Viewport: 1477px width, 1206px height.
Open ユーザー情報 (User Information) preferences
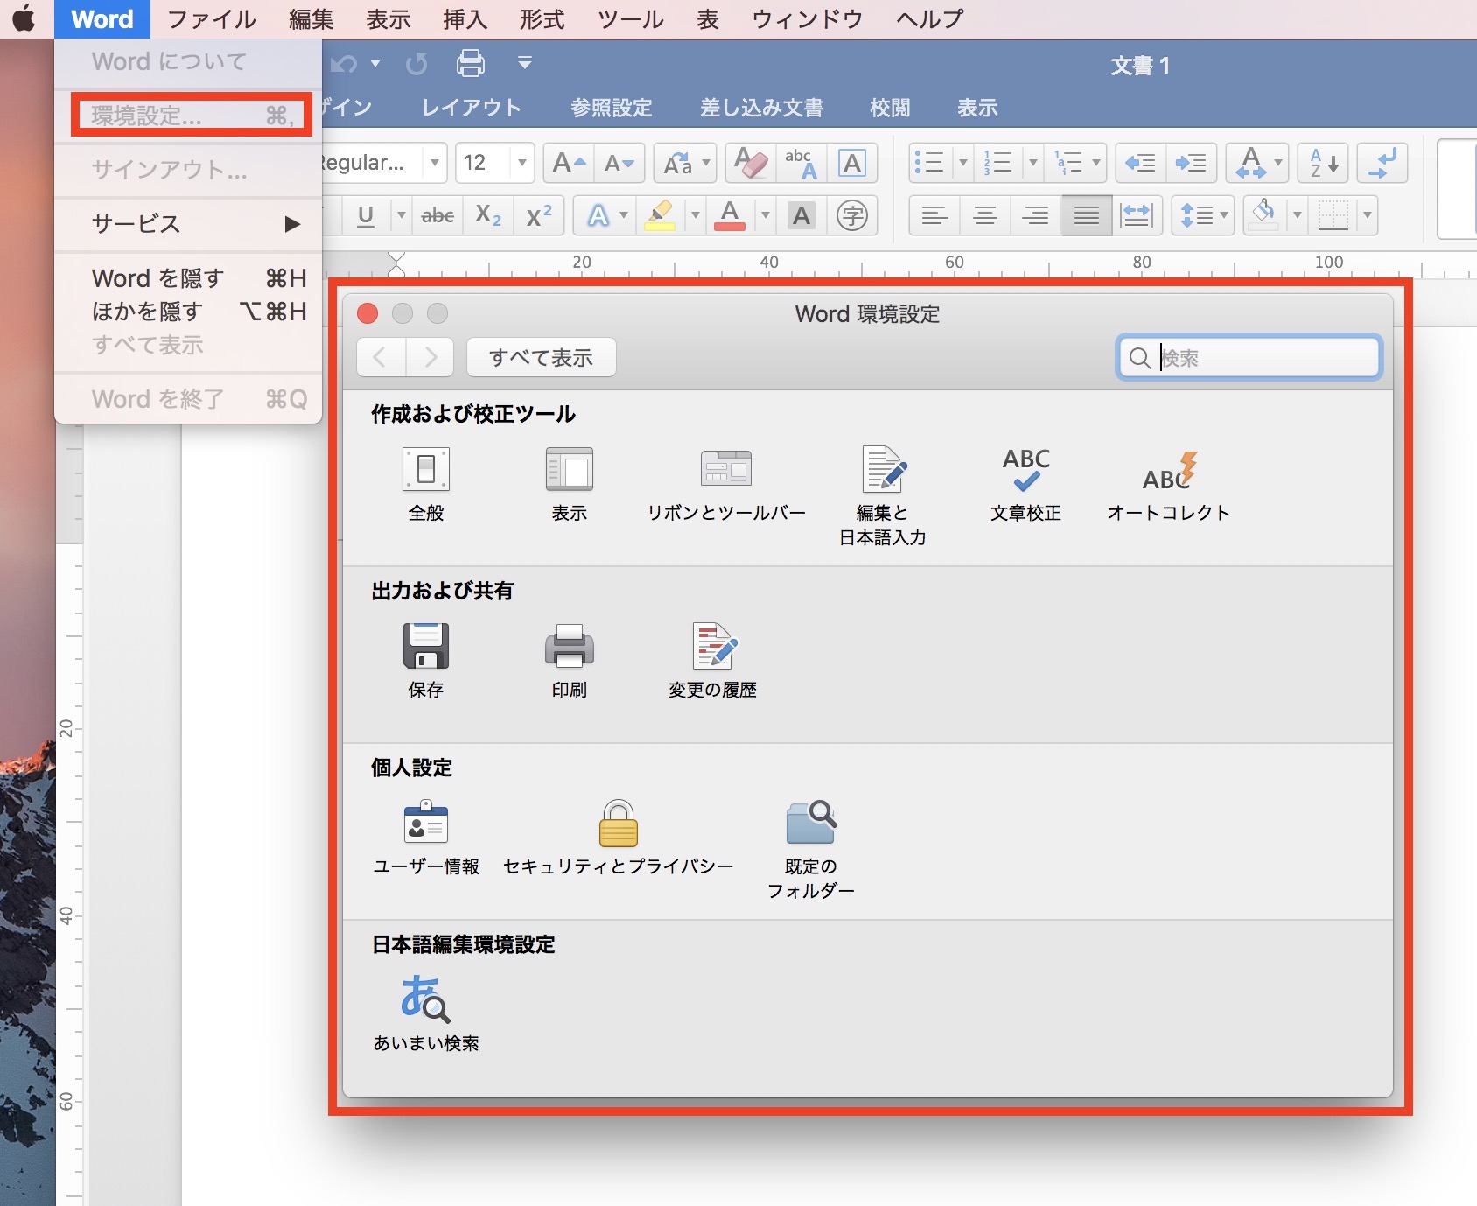click(426, 838)
